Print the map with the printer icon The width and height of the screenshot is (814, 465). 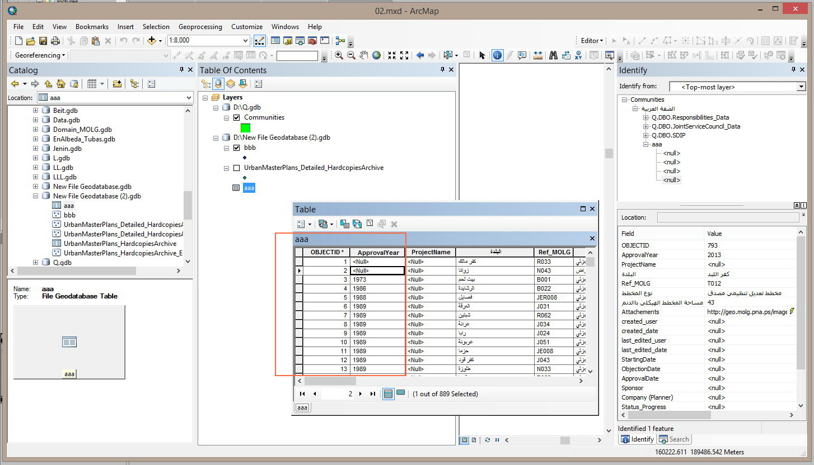click(x=55, y=41)
